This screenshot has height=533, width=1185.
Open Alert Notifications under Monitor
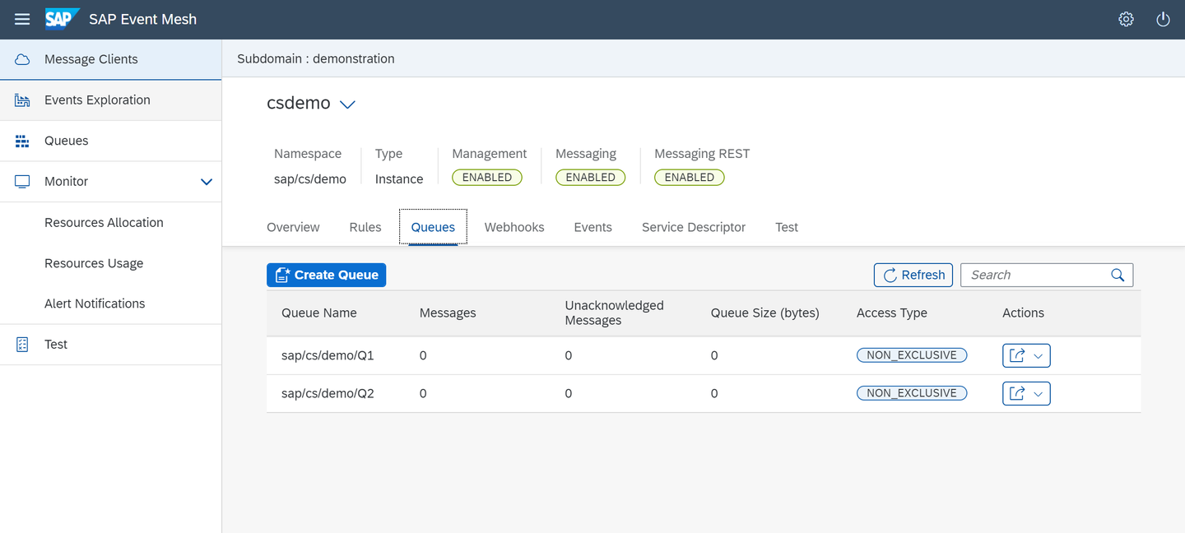(x=111, y=304)
